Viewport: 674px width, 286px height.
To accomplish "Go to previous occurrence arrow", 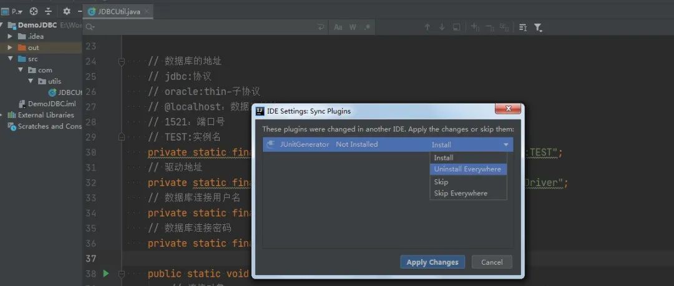I will pyautogui.click(x=427, y=27).
